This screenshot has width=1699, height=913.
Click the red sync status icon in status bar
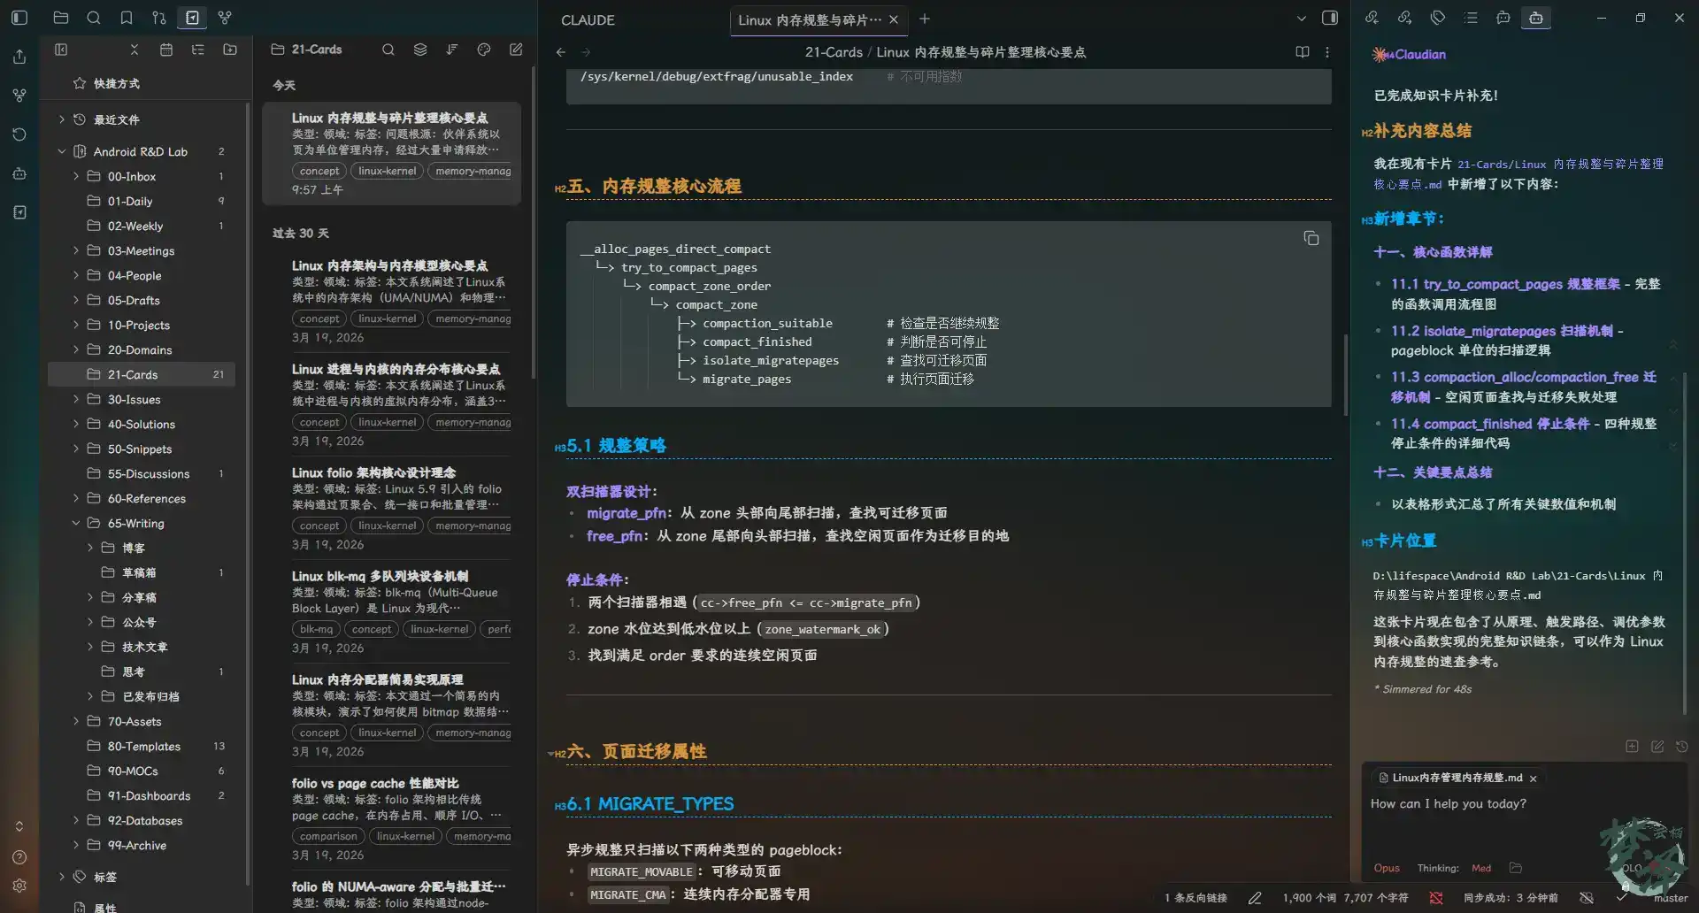pyautogui.click(x=1436, y=898)
